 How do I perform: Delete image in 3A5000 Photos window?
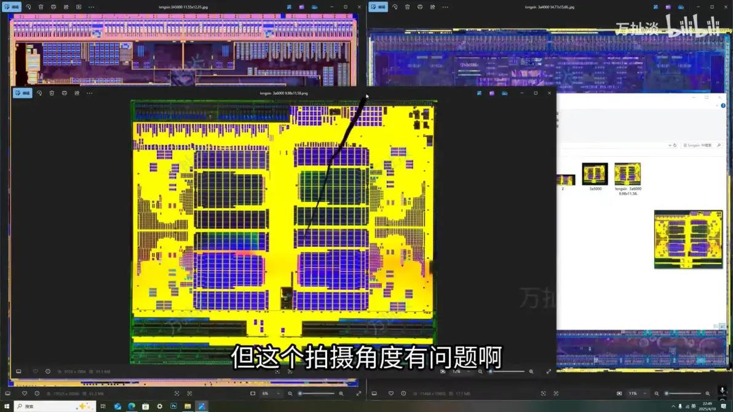tap(41, 7)
